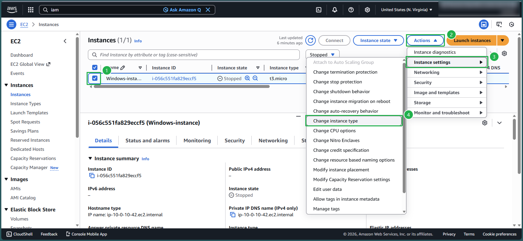Screen dimensions: 523x241
Task: Click the sidebar vertical scrollbar
Action: click(x=77, y=87)
